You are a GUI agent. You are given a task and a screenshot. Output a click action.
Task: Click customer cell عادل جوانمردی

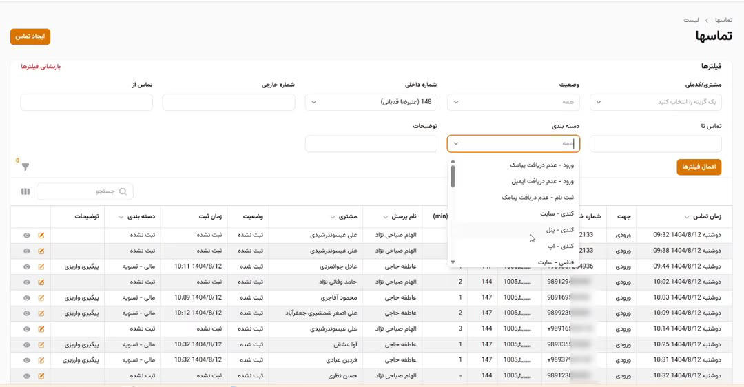[x=338, y=266]
